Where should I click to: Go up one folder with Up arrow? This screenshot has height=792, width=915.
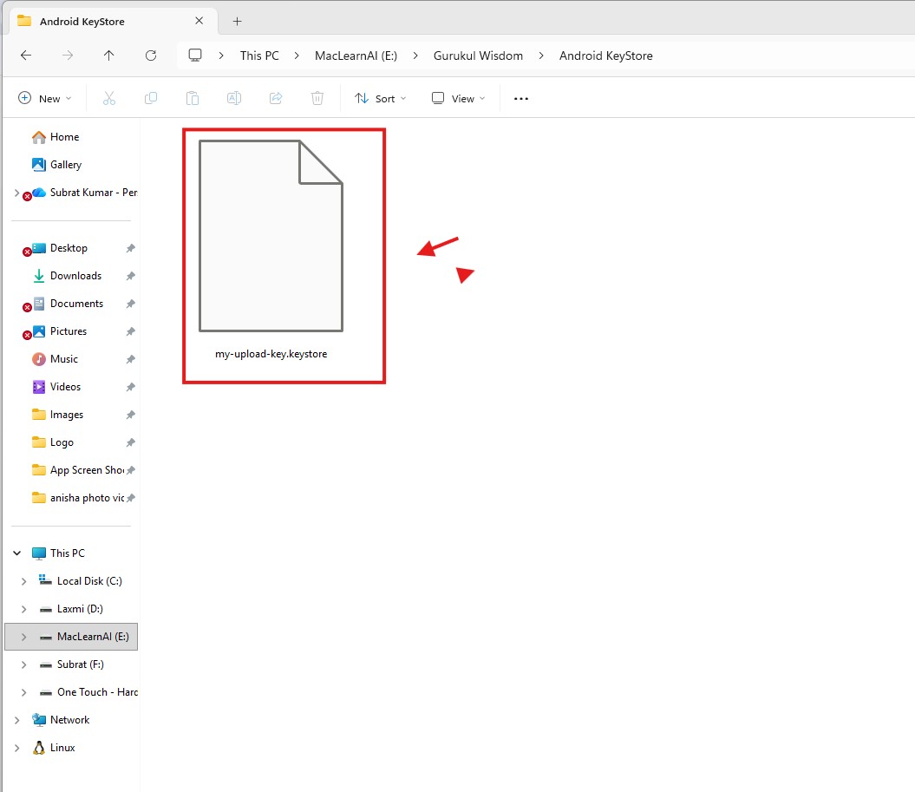tap(108, 56)
